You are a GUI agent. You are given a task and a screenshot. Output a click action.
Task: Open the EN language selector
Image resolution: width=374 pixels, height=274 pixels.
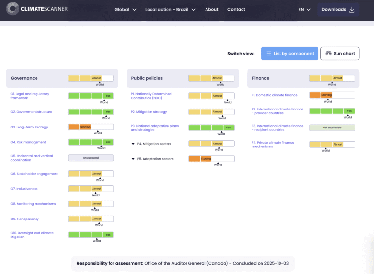pos(304,9)
